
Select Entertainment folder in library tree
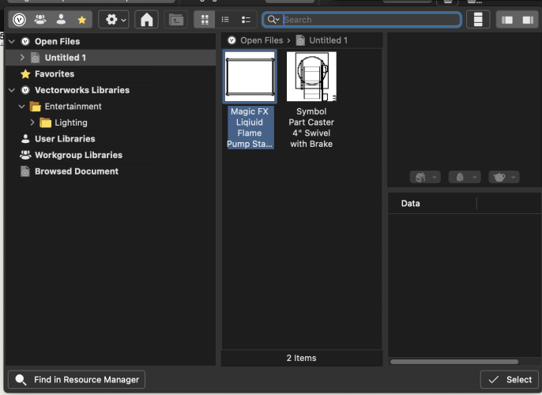[73, 107]
